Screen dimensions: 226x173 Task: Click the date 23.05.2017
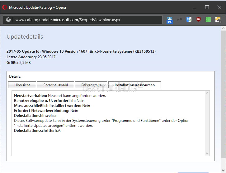pos(47,57)
